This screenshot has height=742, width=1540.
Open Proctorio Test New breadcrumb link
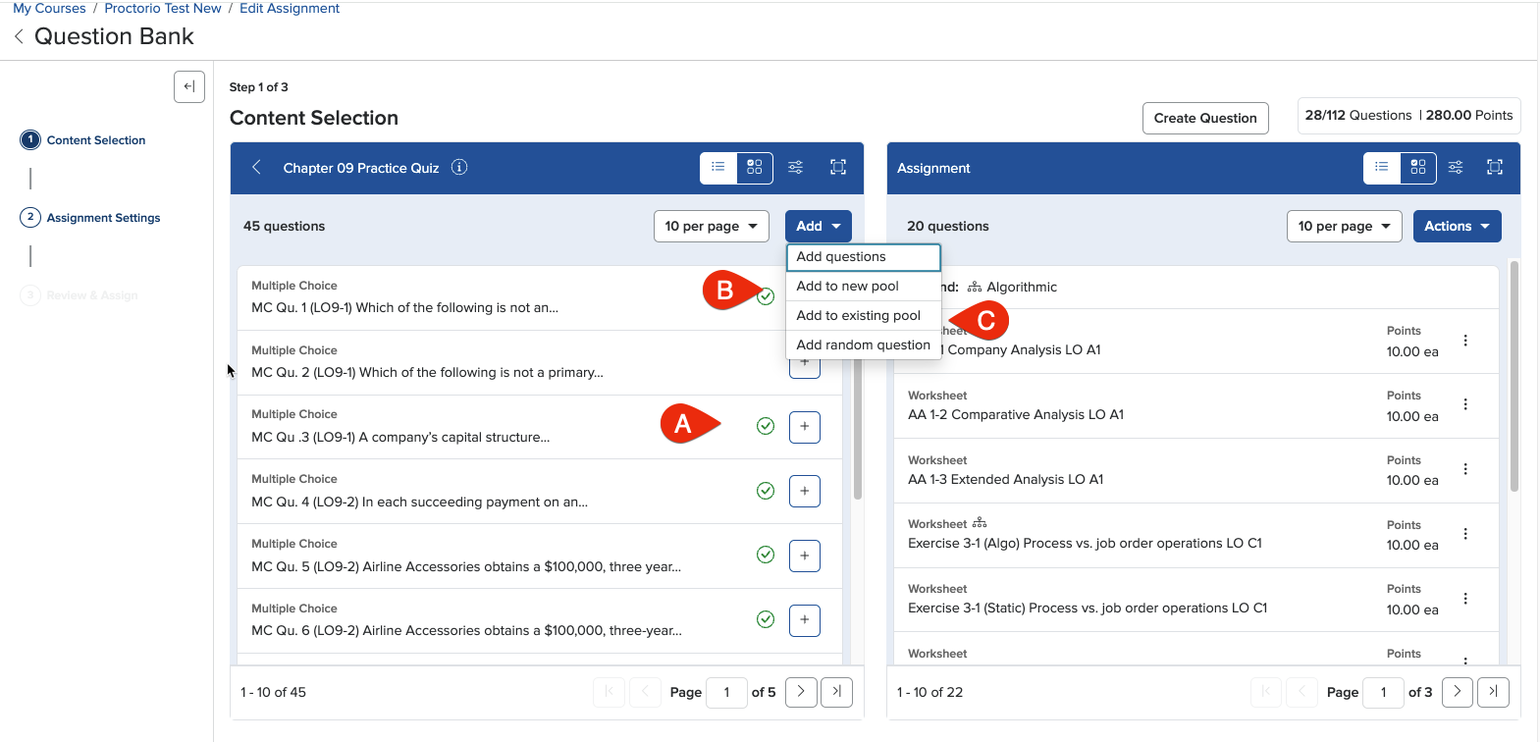point(163,8)
